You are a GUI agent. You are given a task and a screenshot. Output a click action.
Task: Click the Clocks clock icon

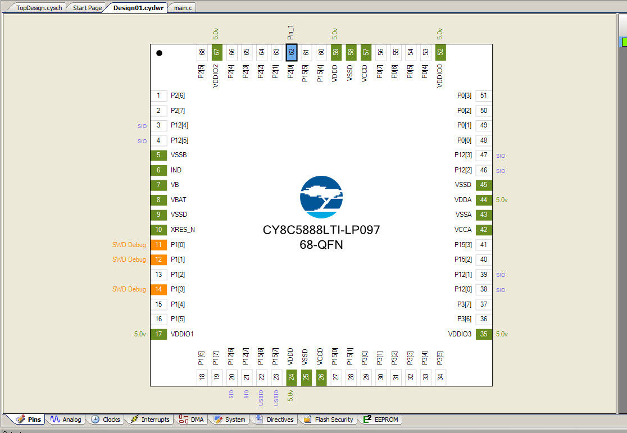[95, 420]
